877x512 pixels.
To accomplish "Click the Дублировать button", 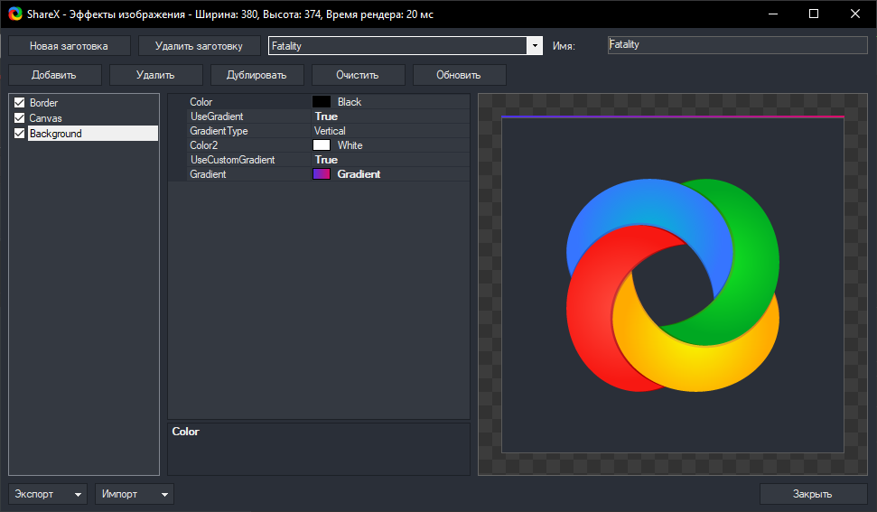I will pyautogui.click(x=257, y=75).
